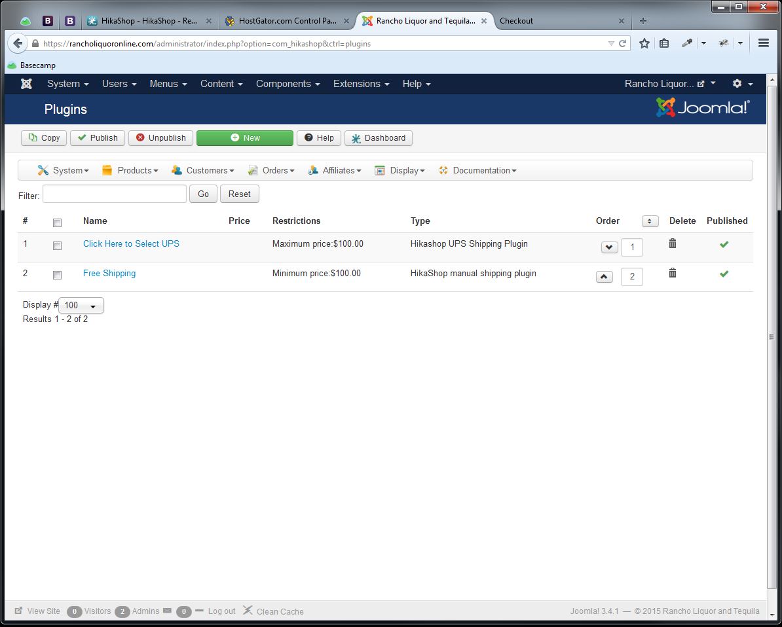Image resolution: width=782 pixels, height=627 pixels.
Task: Click the View Site link in footer
Action: pos(37,611)
